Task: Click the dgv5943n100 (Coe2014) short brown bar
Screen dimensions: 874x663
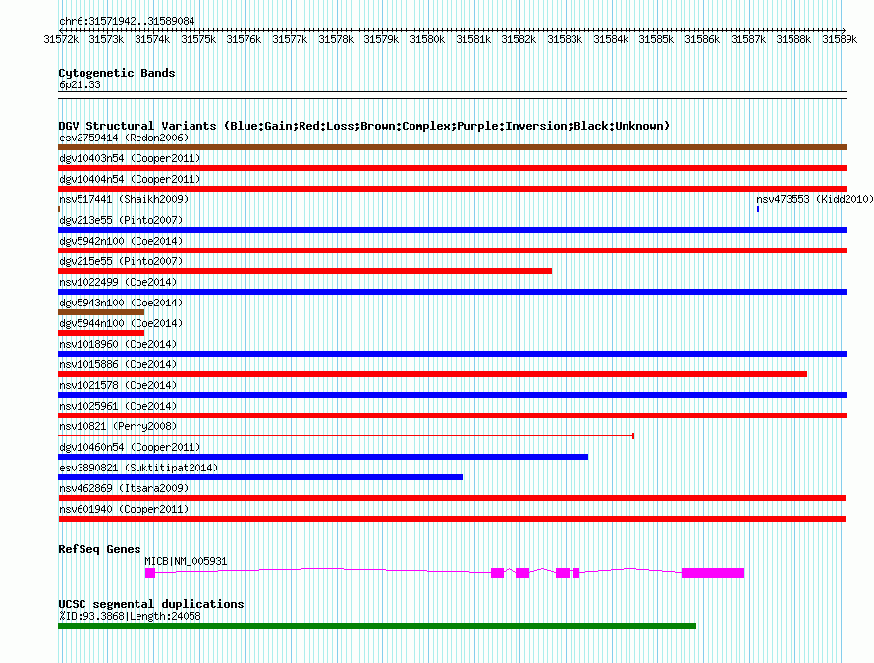Action: pyautogui.click(x=101, y=312)
